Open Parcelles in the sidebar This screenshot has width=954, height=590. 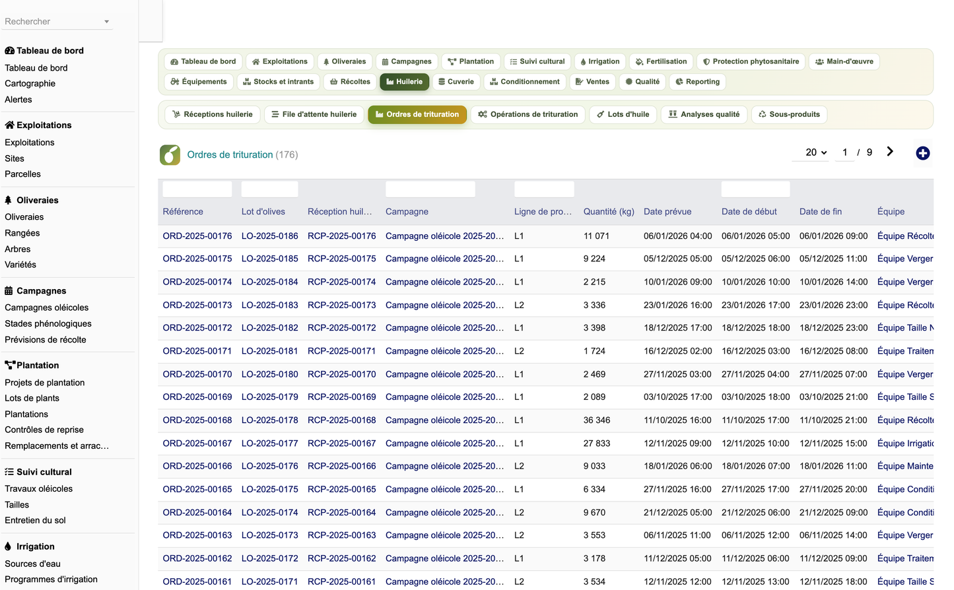point(22,174)
